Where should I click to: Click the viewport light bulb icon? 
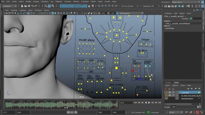pyautogui.click(x=64, y=13)
